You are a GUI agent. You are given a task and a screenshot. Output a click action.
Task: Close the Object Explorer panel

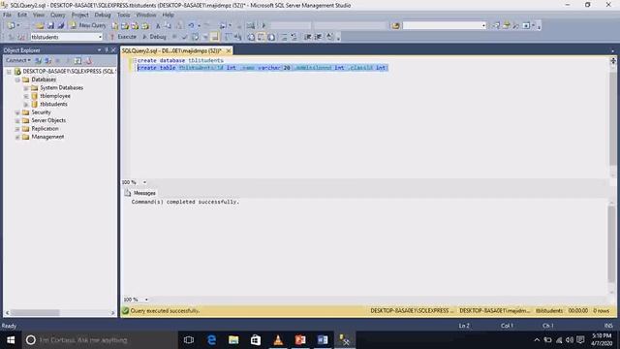(113, 50)
